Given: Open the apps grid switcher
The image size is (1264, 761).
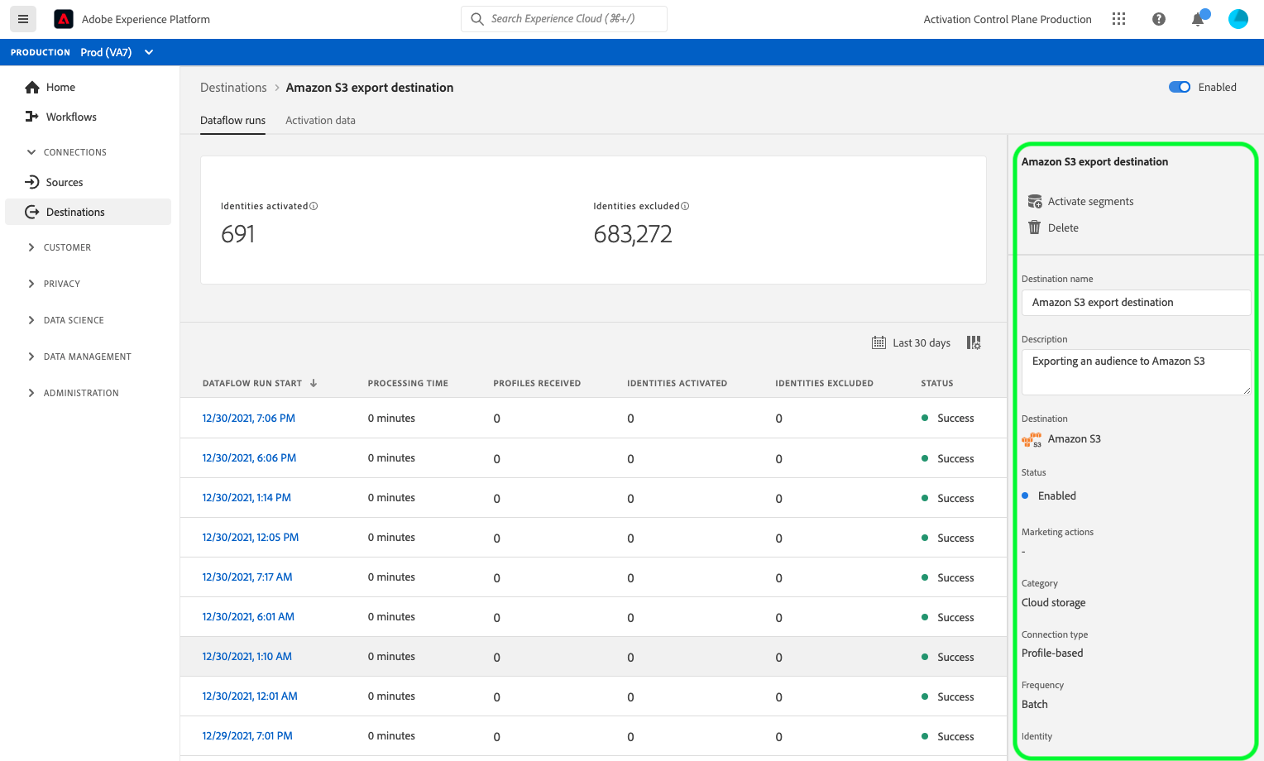Looking at the screenshot, I should (1118, 19).
